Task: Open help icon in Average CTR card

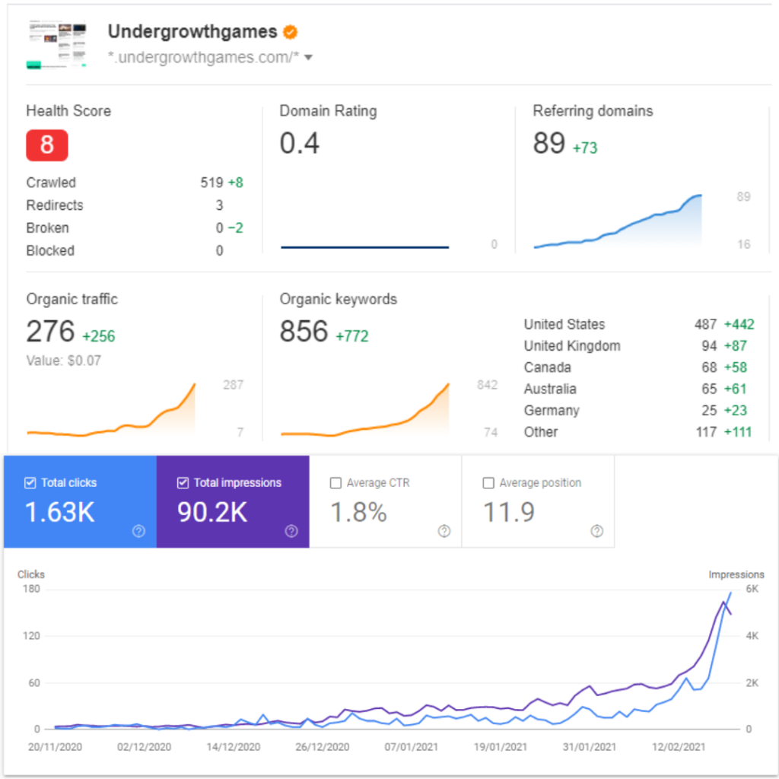Action: click(444, 531)
